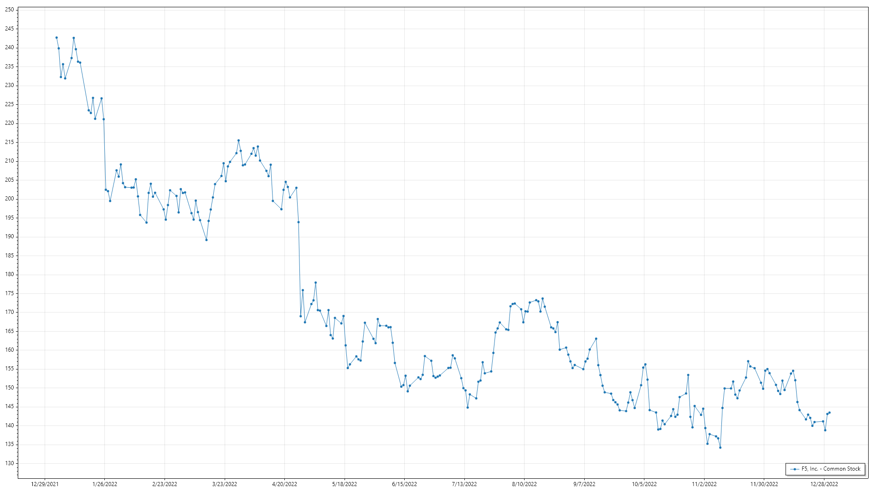
Task: Click the 12/28/2022 x-axis date label
Action: coord(824,484)
